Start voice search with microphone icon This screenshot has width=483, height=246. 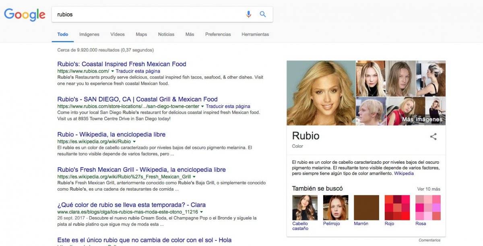point(249,14)
